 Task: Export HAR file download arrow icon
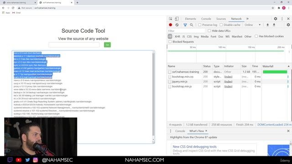tap(274, 25)
